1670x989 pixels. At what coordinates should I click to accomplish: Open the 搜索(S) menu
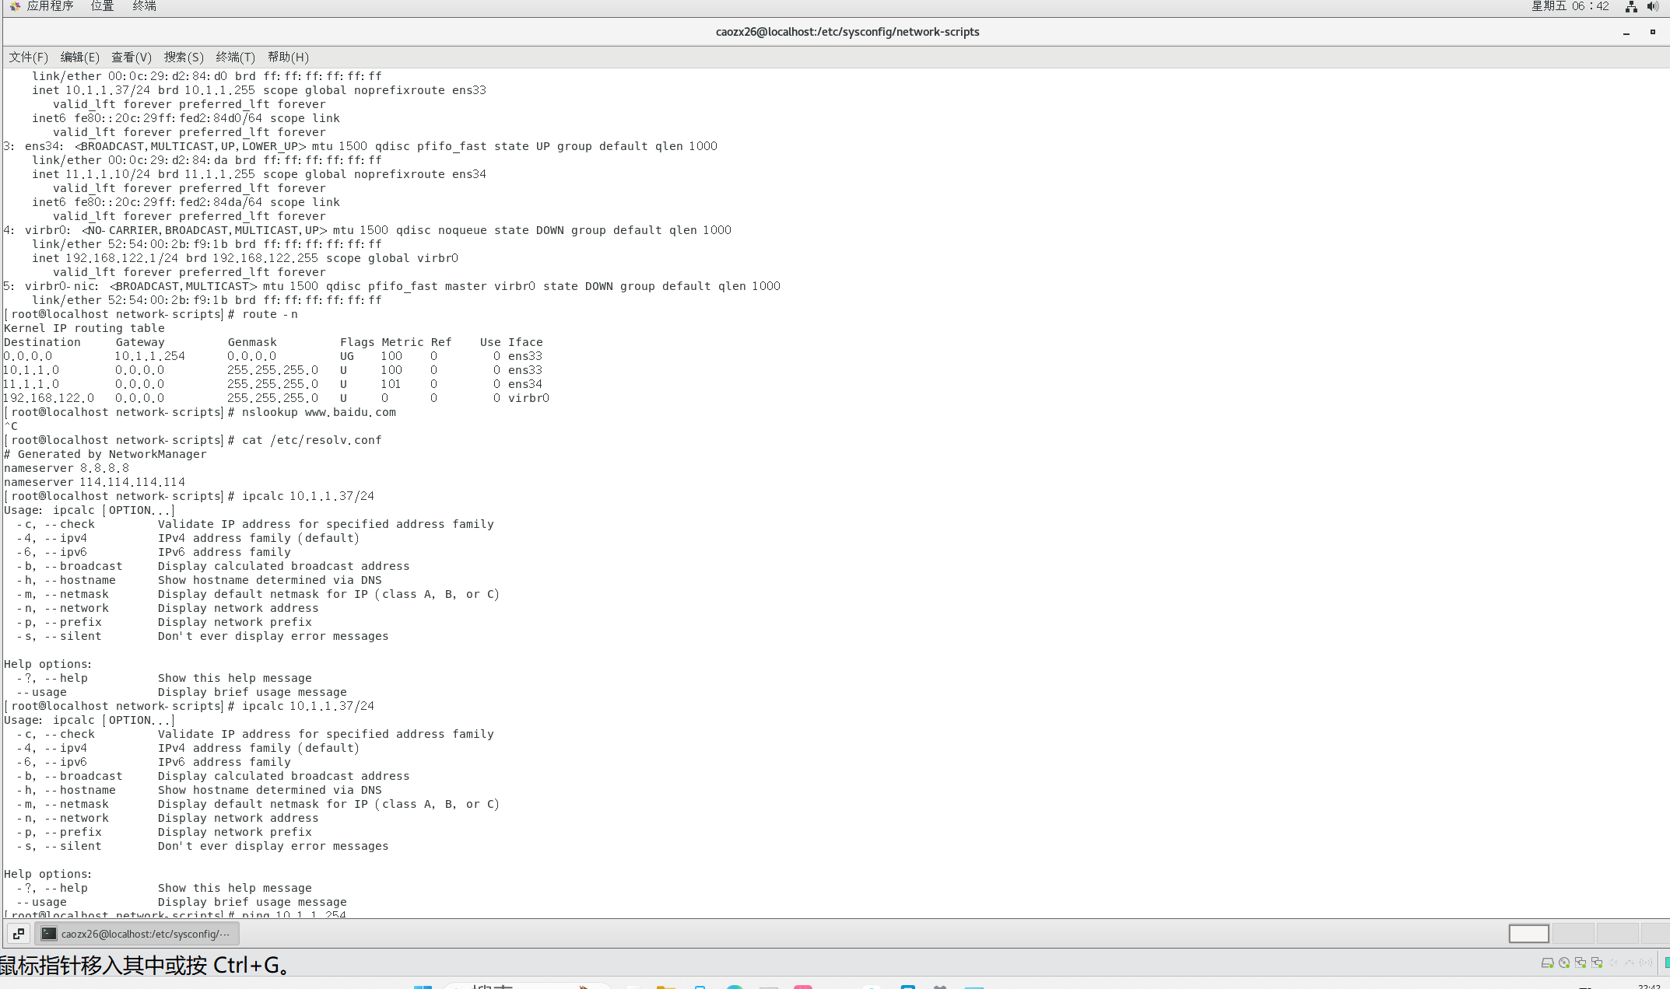pos(183,57)
